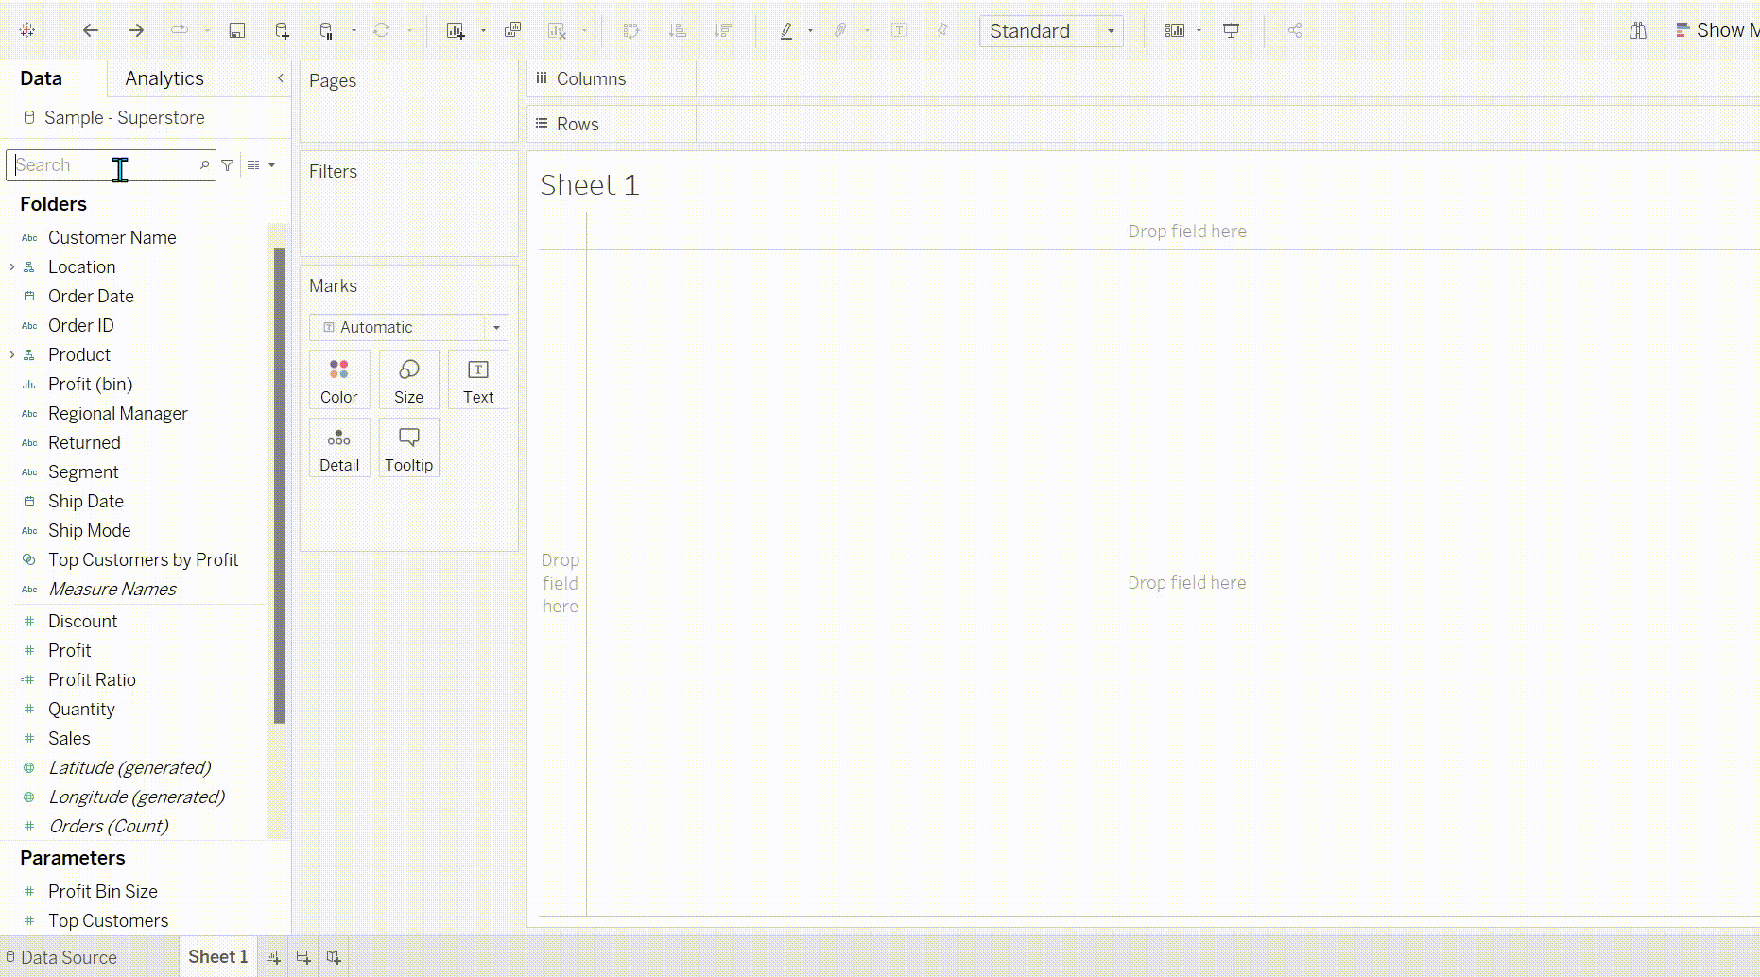Click the filter fields funnel icon
The height and width of the screenshot is (977, 1760).
tap(228, 165)
